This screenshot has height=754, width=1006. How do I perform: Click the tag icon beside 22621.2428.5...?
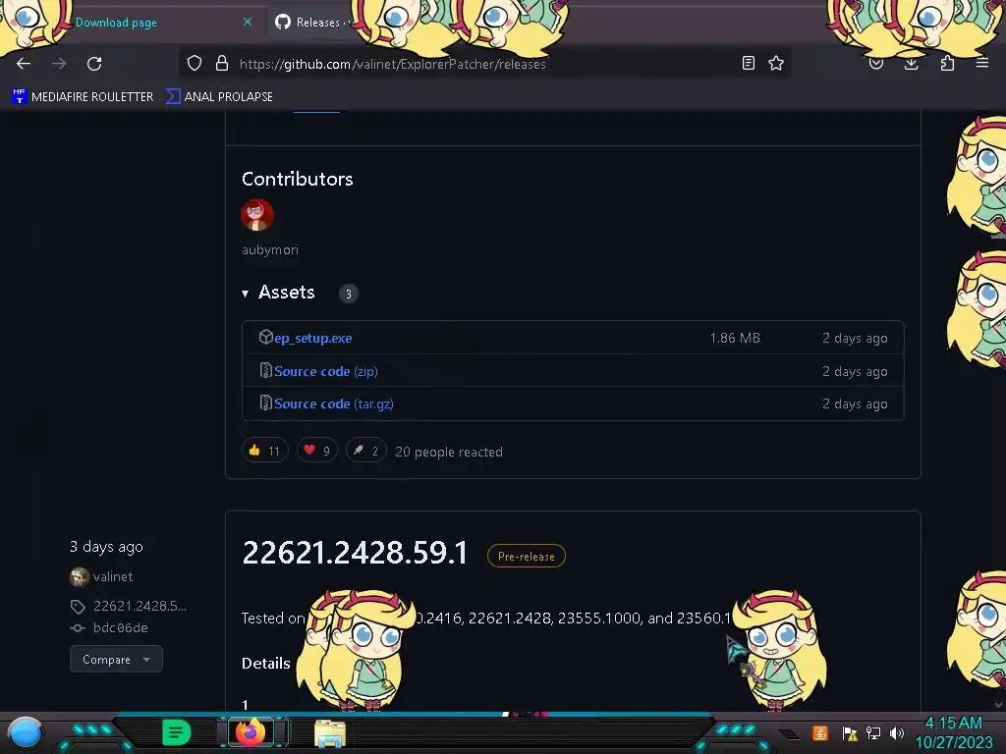click(78, 607)
